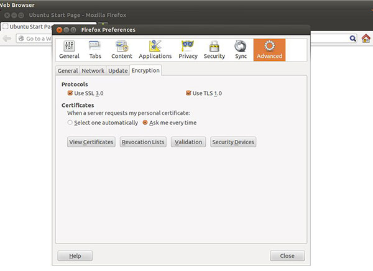373x271 pixels.
Task: Open the Security preferences pane
Action: tap(214, 50)
